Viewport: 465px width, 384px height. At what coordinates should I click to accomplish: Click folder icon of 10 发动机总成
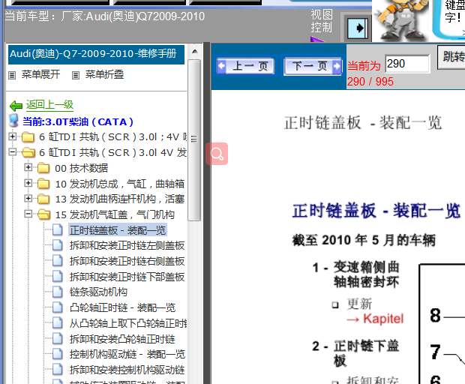(43, 184)
